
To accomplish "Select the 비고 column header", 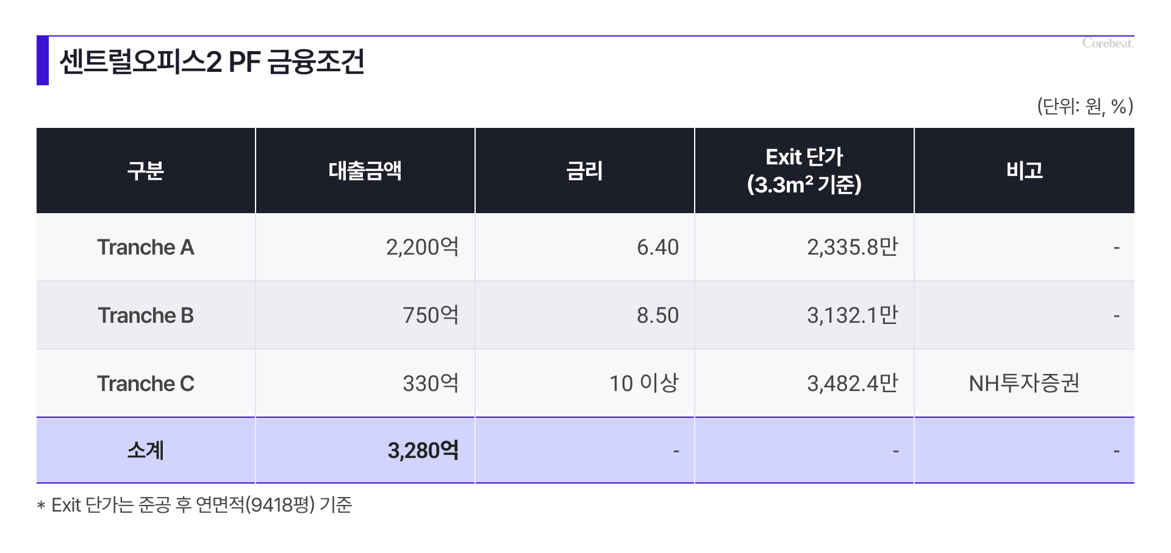I will [x=1024, y=171].
